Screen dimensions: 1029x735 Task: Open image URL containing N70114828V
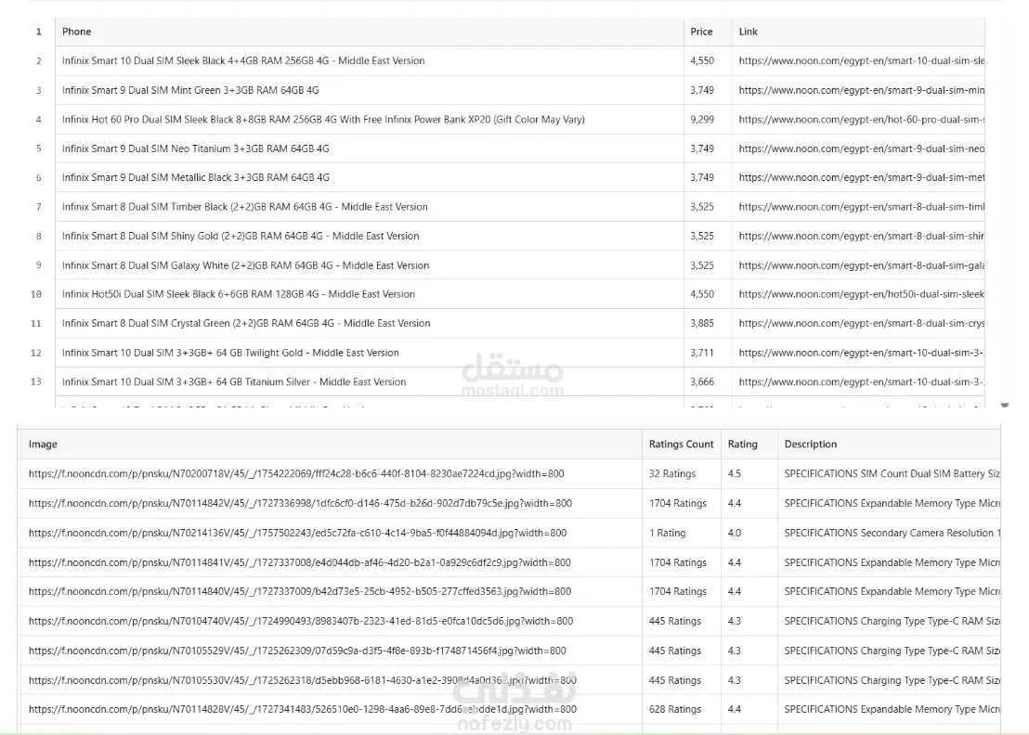click(303, 709)
